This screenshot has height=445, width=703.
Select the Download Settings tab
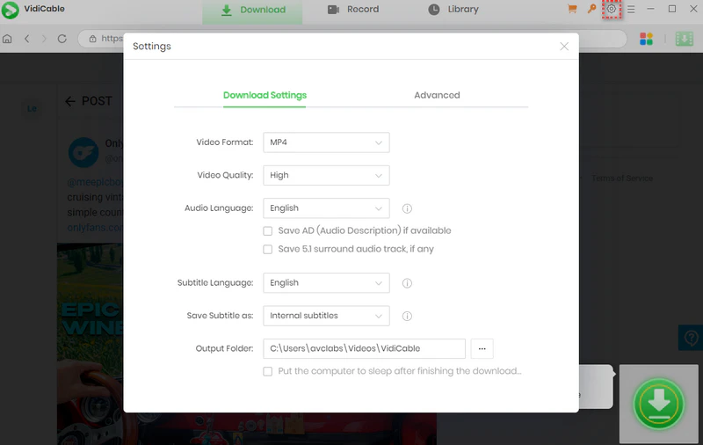point(265,95)
